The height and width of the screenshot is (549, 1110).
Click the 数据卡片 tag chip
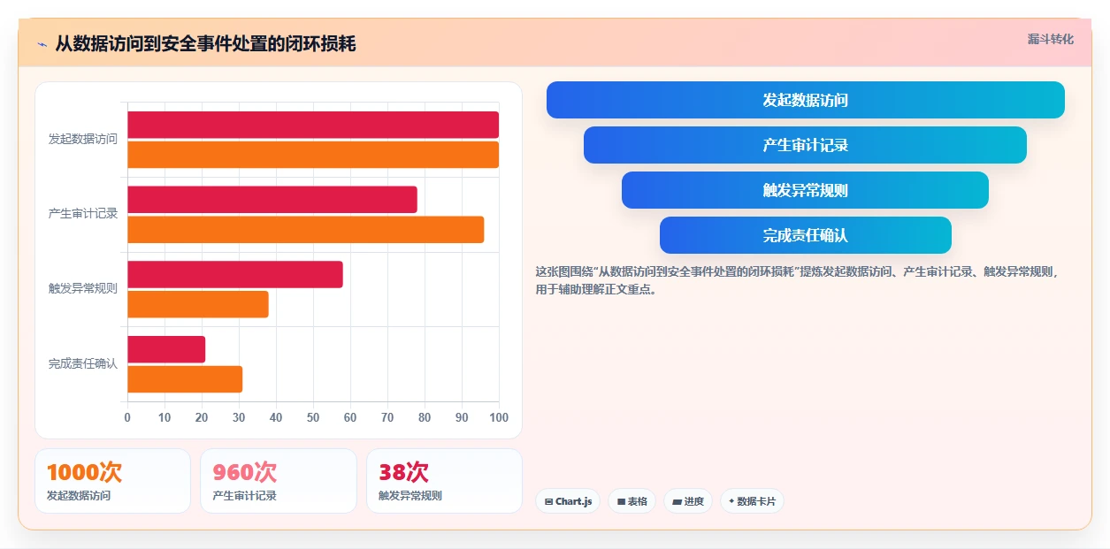coord(752,501)
